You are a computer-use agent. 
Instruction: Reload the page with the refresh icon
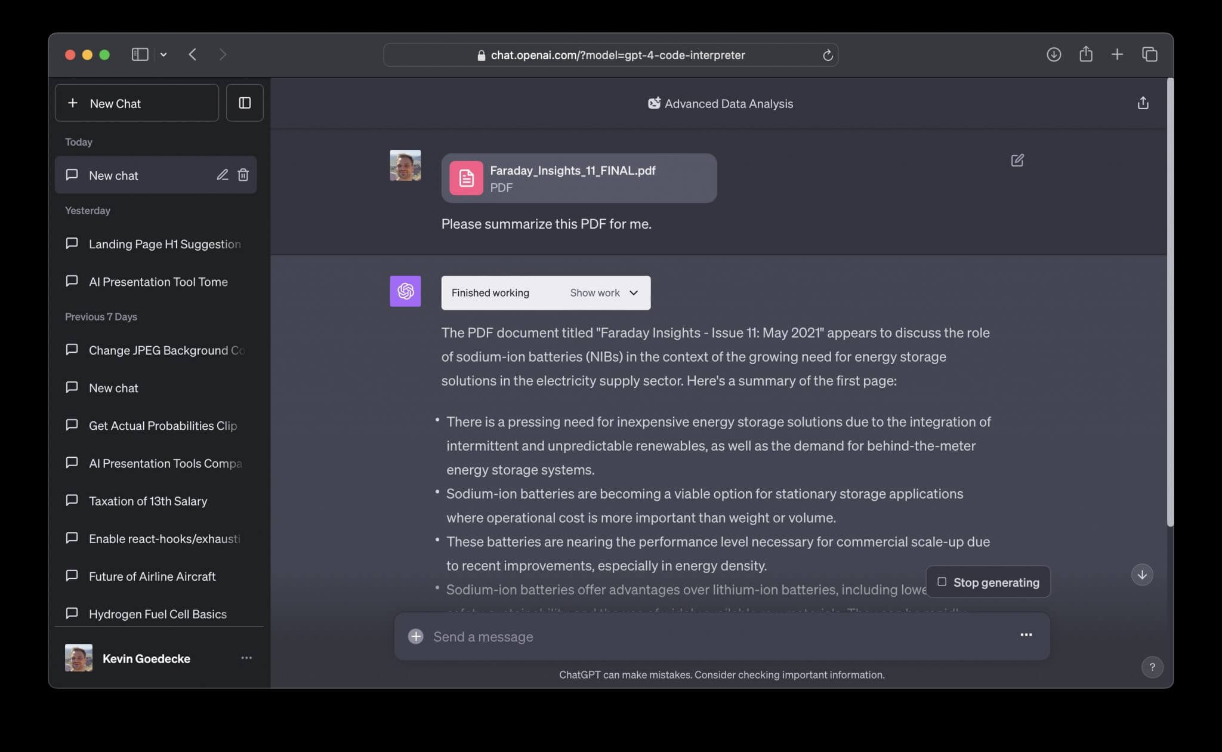[x=828, y=55]
